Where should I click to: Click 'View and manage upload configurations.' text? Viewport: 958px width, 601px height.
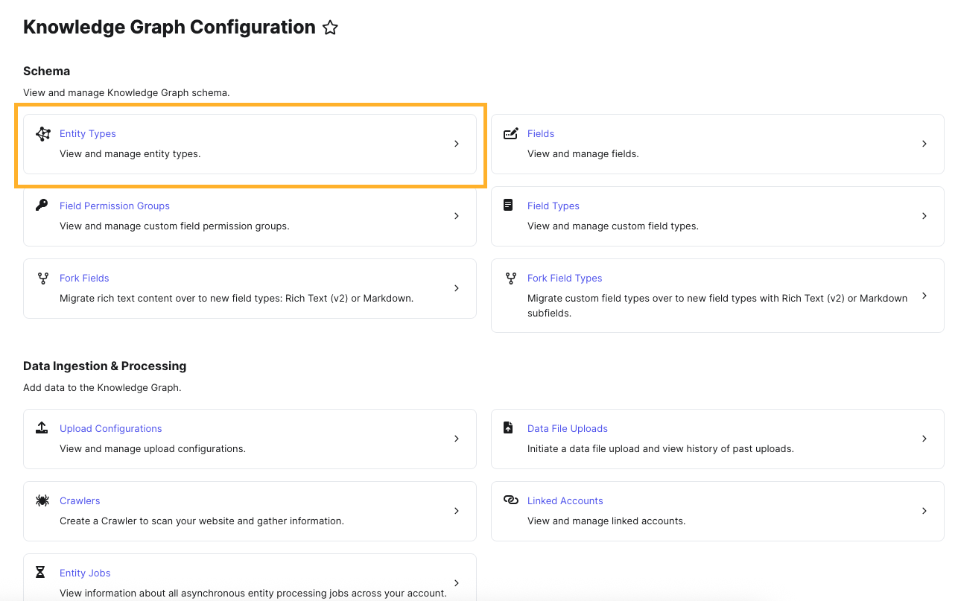[x=153, y=449]
